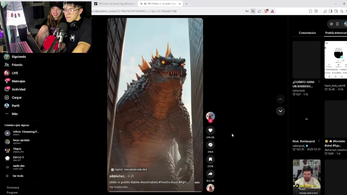
Task: Open Actividad notifications
Action: 15,89
